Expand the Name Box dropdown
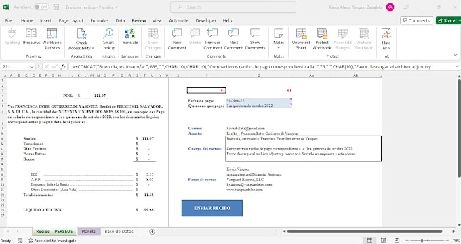Screen dimensions: 461x244 [x=31, y=67]
